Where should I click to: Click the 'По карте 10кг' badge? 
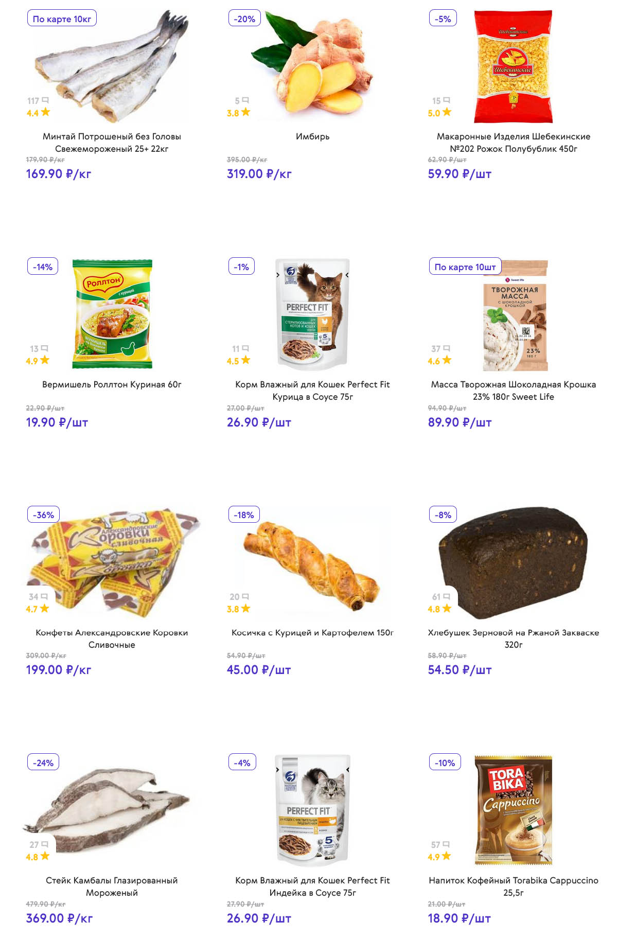click(x=62, y=19)
